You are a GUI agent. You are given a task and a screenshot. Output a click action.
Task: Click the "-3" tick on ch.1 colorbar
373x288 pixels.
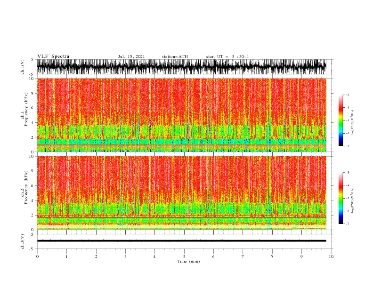coord(347,95)
